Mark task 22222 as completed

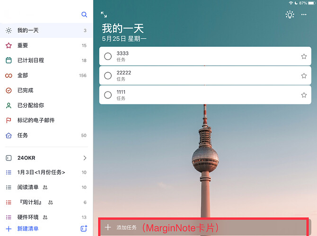108,76
